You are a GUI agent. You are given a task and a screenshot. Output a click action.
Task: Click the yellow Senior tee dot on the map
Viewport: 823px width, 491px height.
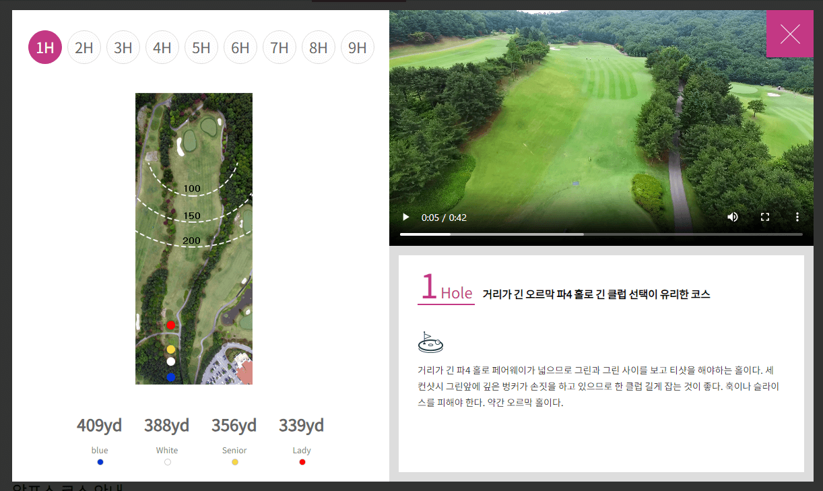[170, 349]
